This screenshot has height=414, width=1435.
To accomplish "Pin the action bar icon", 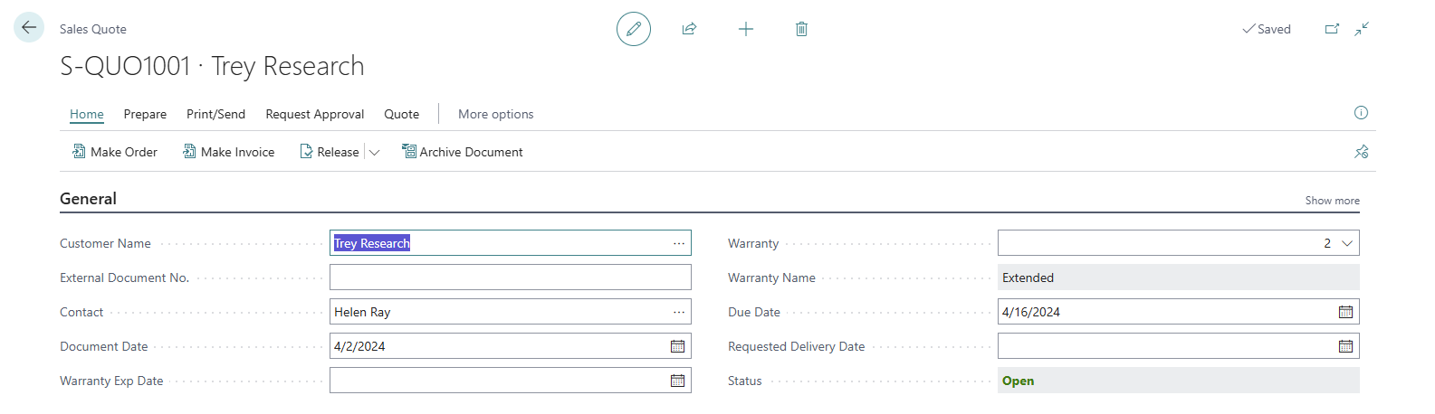I will click(x=1361, y=152).
